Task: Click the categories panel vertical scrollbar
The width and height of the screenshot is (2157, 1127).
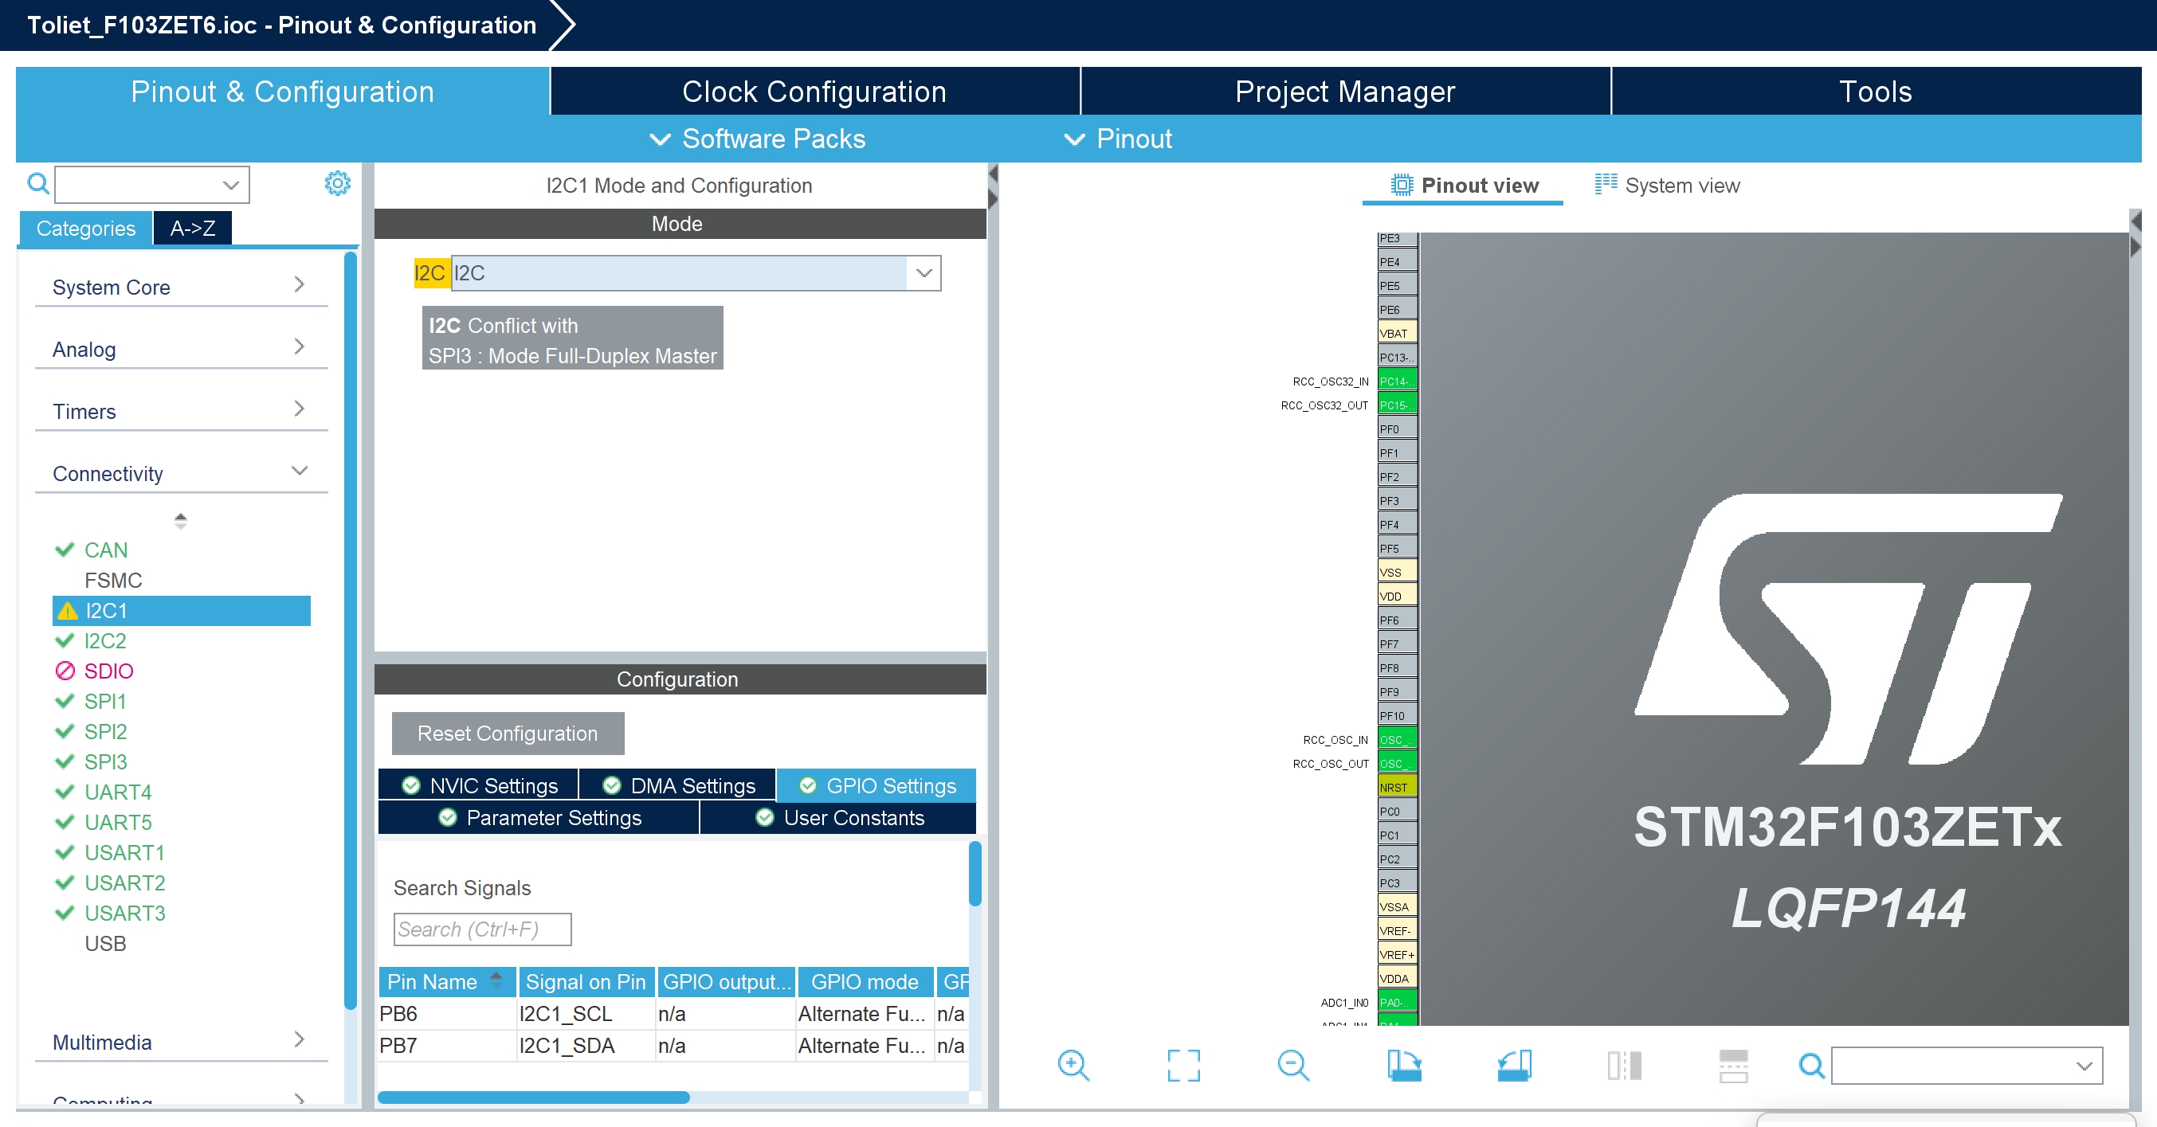Action: tap(350, 632)
